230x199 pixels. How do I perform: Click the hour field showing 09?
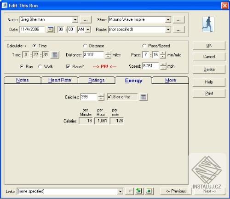point(61,29)
